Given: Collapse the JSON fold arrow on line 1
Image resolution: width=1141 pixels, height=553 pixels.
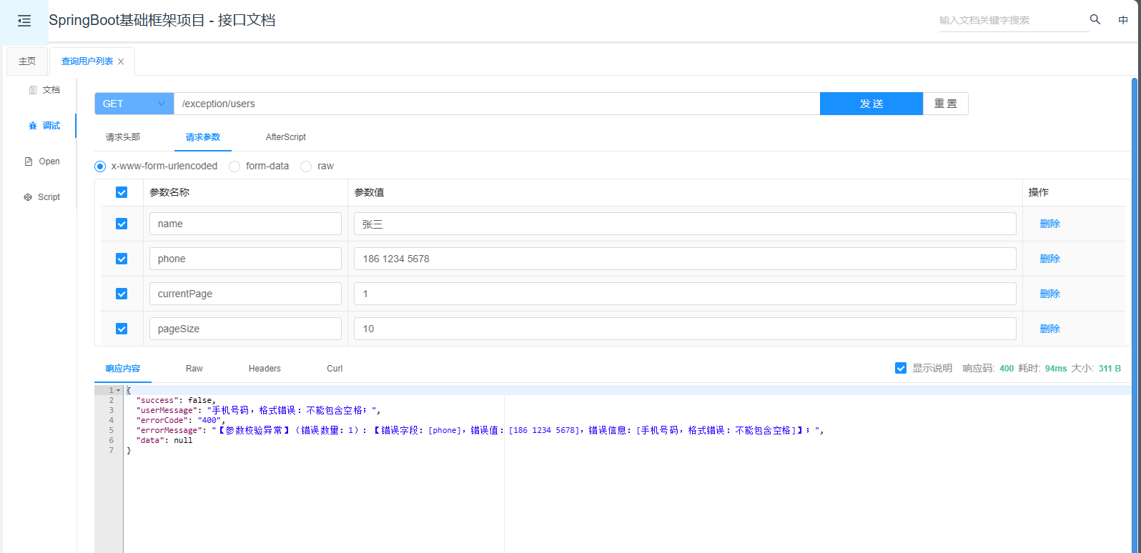Looking at the screenshot, I should coord(118,390).
